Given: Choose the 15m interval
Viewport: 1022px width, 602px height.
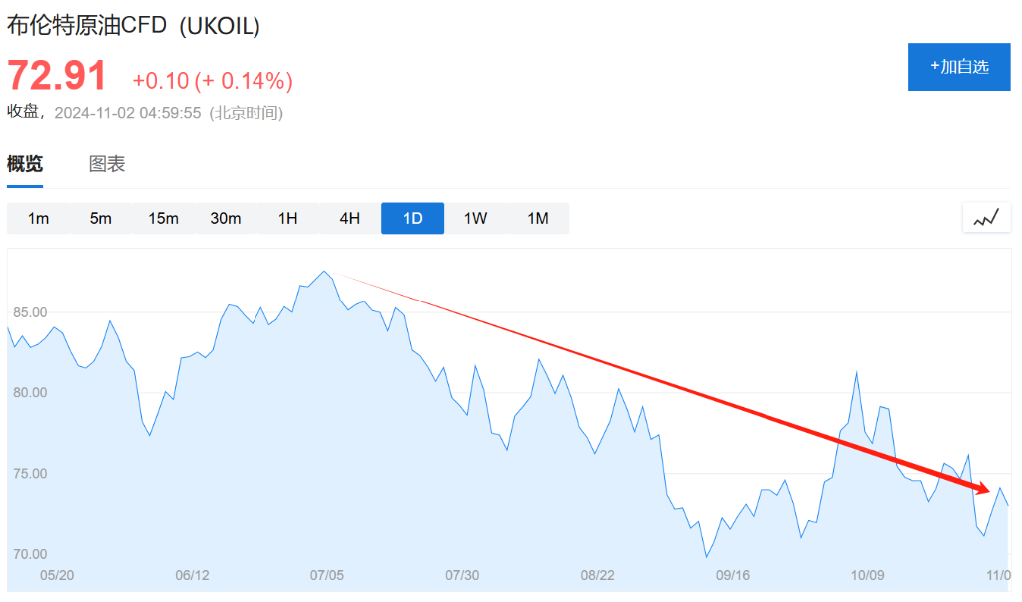Looking at the screenshot, I should point(163,218).
